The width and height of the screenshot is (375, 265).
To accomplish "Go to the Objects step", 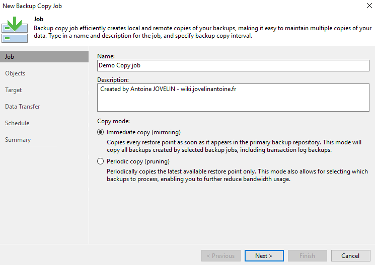I will tap(15, 73).
